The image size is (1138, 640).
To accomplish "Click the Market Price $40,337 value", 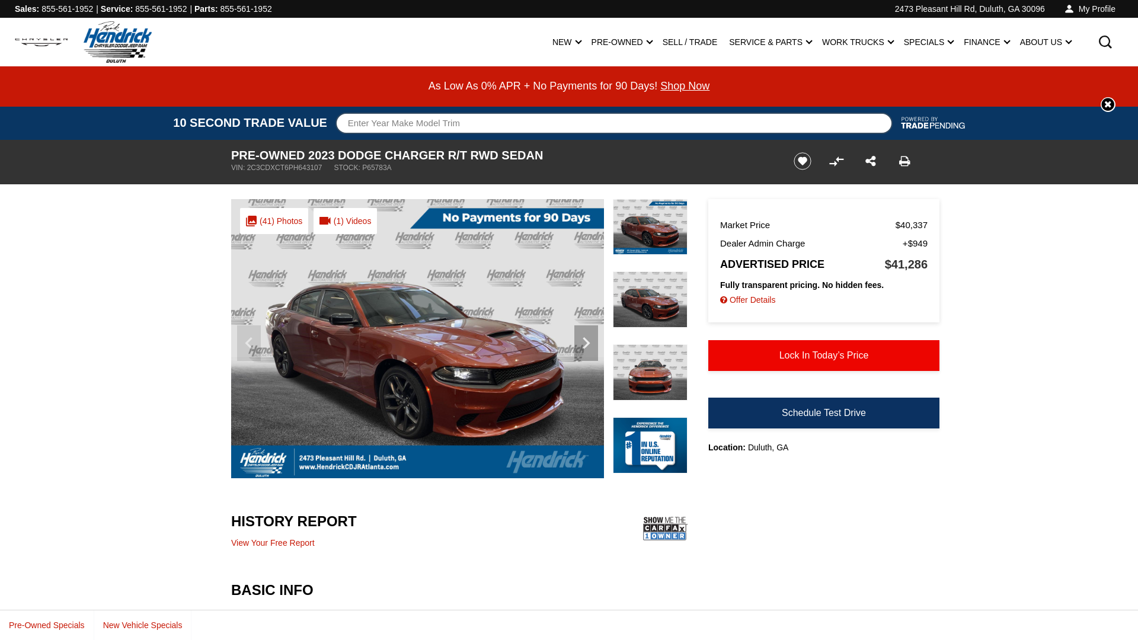I will (911, 225).
